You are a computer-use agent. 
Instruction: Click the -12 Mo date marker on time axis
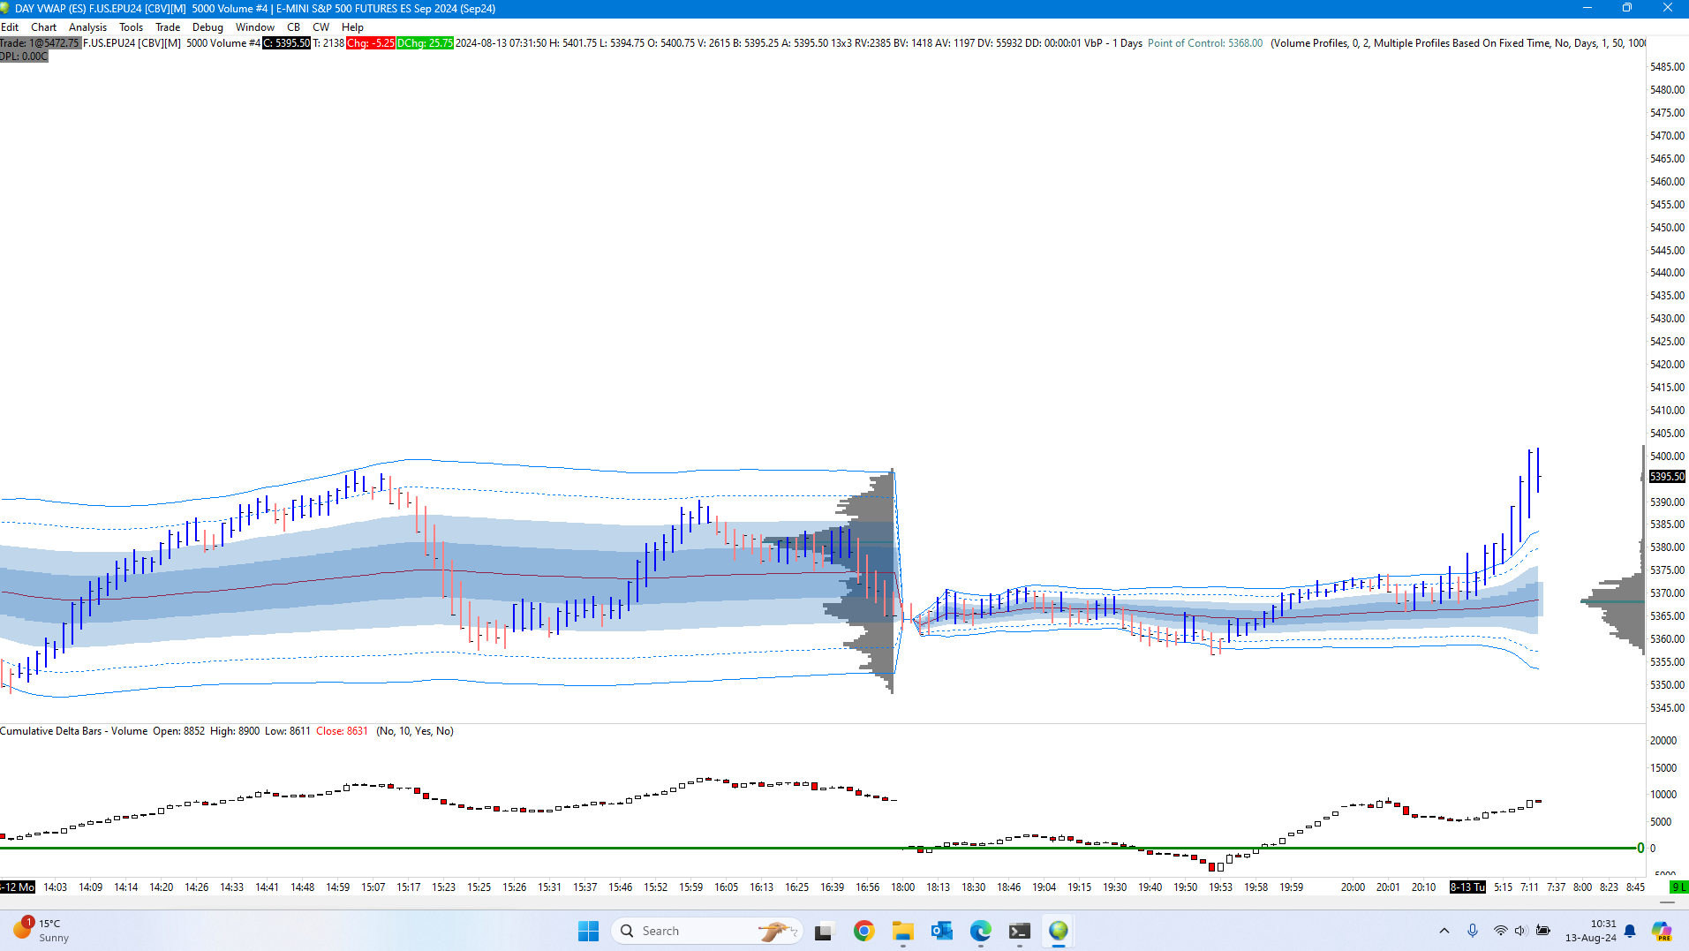[x=18, y=887]
